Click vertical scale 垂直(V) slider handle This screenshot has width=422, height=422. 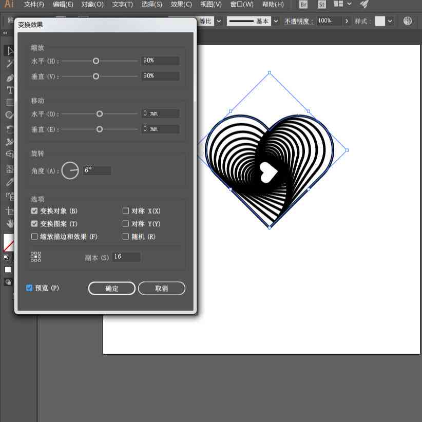pos(96,76)
